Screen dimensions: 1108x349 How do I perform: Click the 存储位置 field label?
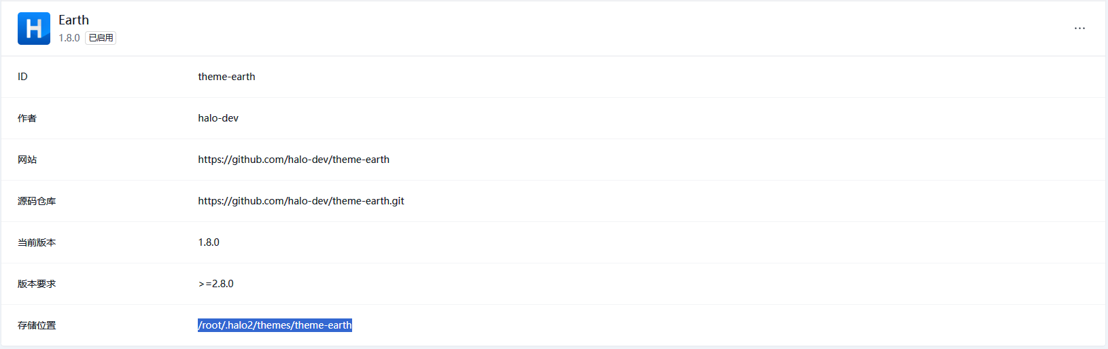pyautogui.click(x=37, y=325)
